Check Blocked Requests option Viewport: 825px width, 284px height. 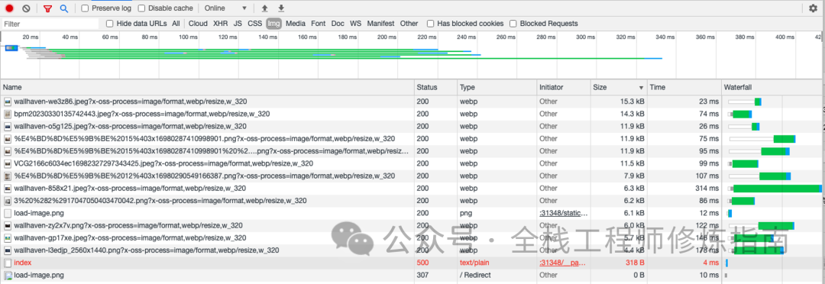tap(513, 24)
